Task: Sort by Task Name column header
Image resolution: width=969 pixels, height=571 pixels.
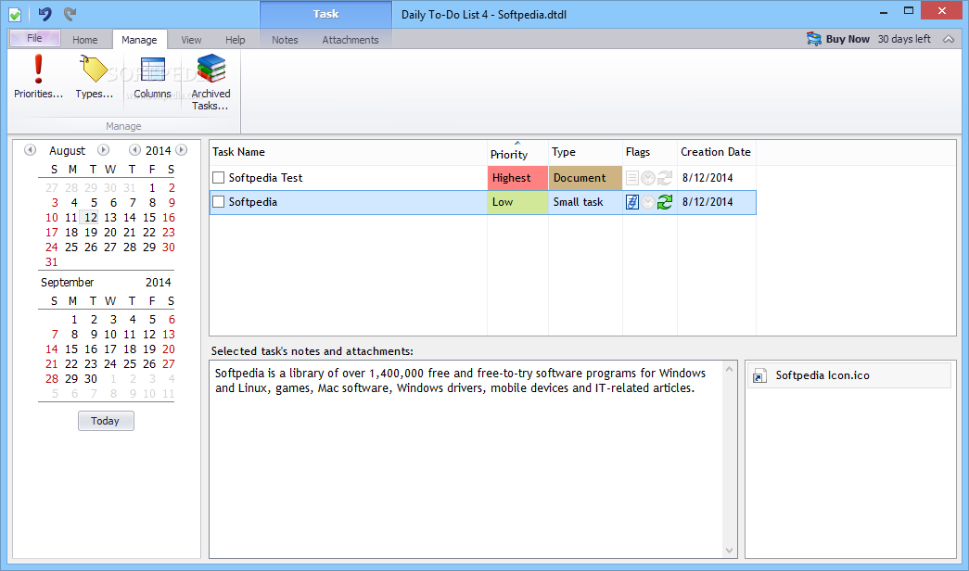Action: coord(348,153)
